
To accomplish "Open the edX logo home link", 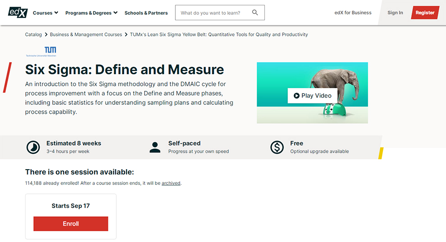I will pyautogui.click(x=18, y=13).
